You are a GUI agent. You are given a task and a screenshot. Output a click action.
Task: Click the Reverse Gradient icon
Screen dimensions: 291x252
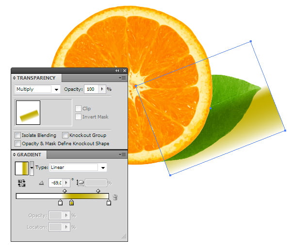click(21, 183)
